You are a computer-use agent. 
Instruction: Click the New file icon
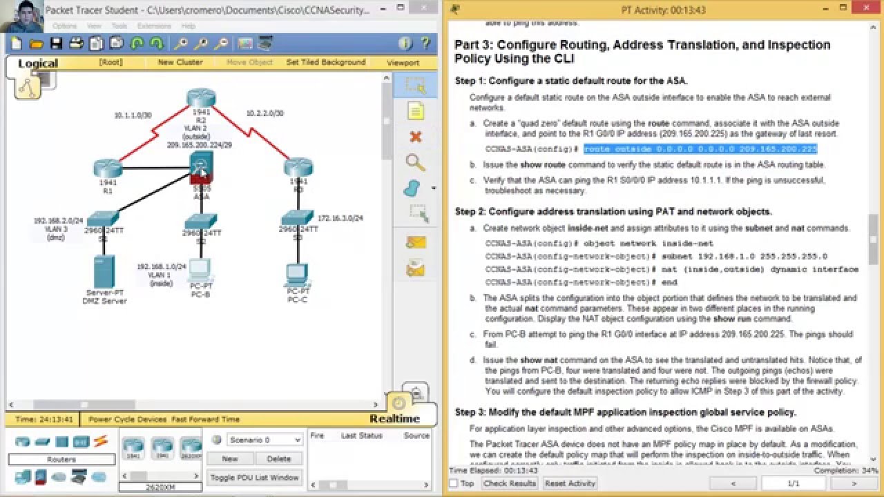point(16,43)
